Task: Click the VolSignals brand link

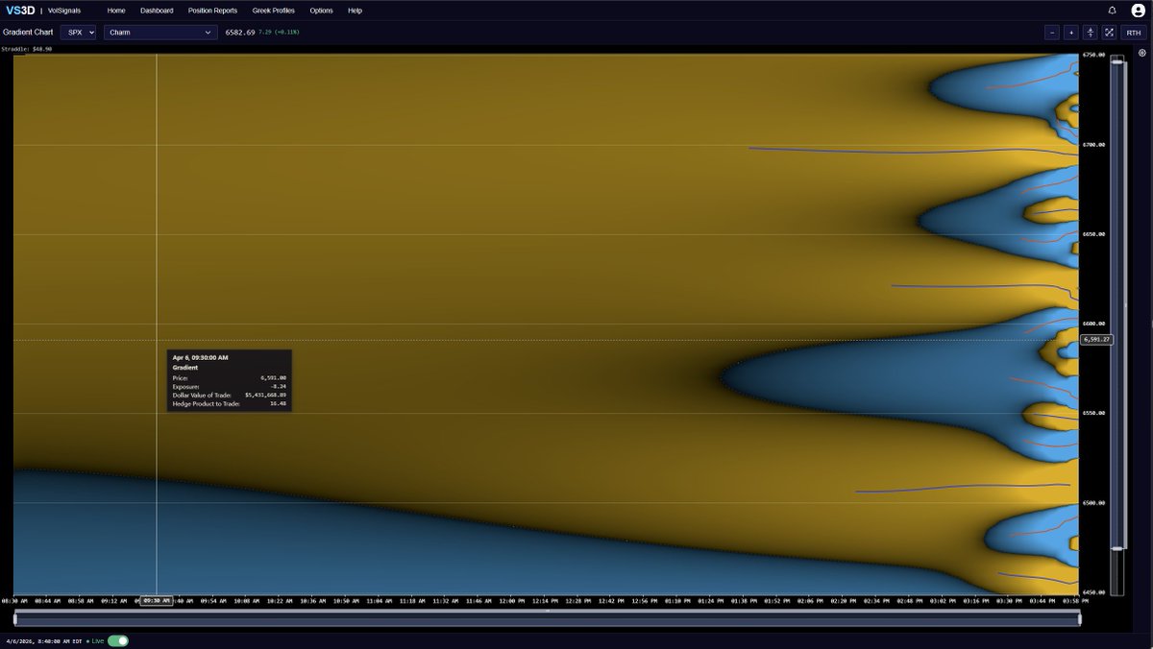Action: coord(64,10)
